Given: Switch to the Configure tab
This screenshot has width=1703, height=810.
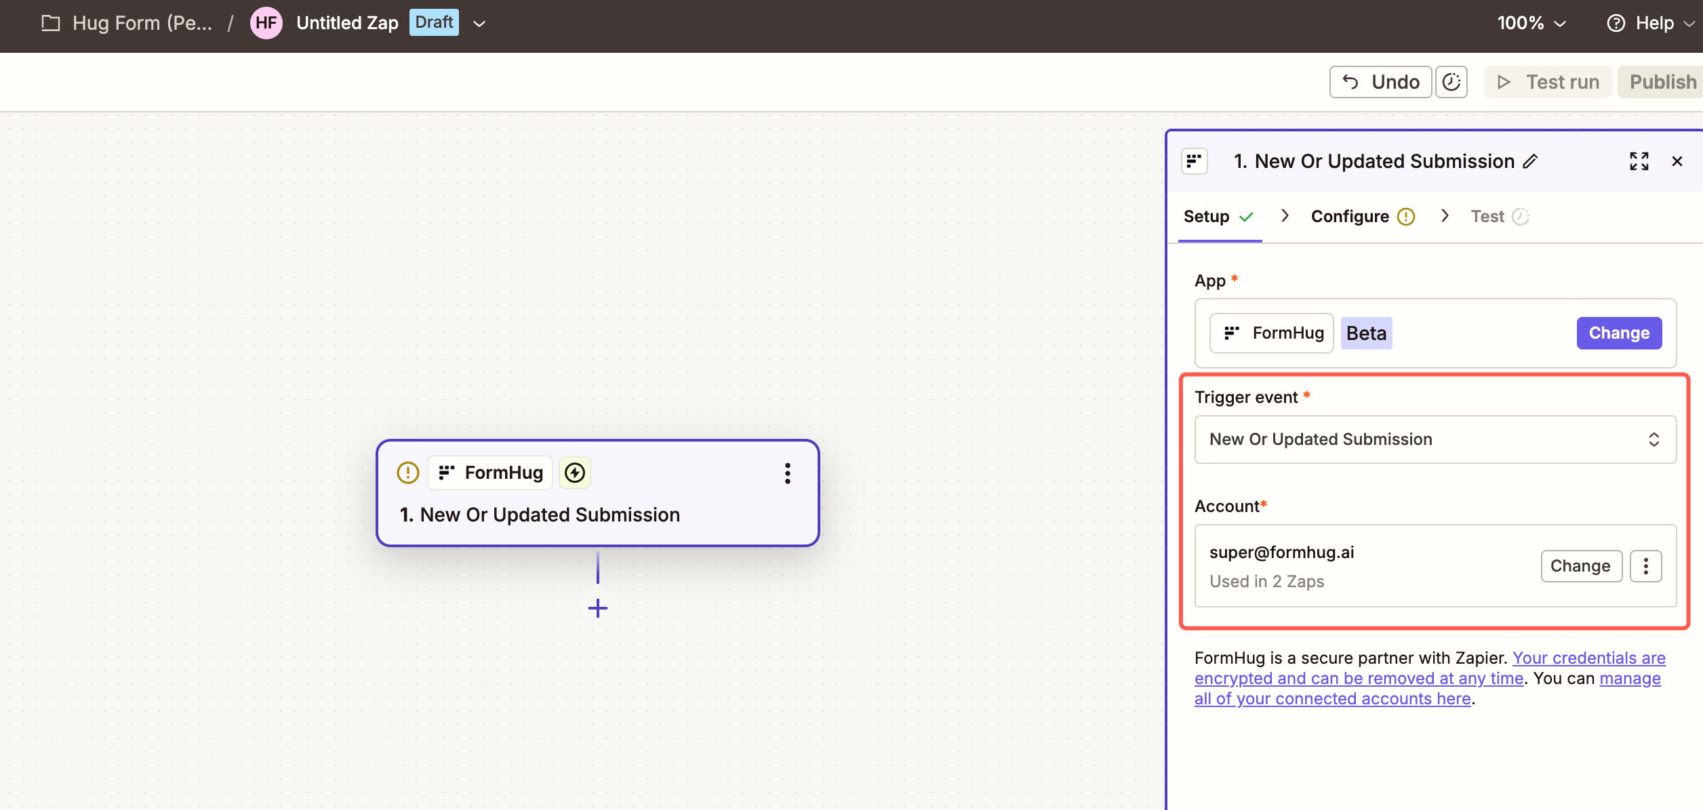Looking at the screenshot, I should (x=1363, y=217).
